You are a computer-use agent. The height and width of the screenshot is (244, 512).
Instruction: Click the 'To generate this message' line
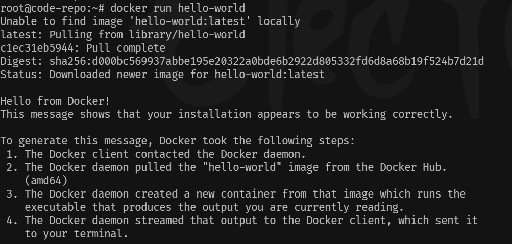point(177,141)
